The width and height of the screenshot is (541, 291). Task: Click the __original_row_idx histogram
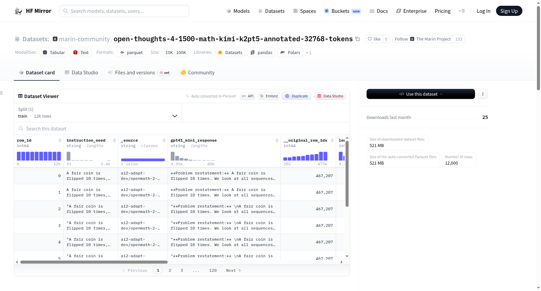(305, 156)
